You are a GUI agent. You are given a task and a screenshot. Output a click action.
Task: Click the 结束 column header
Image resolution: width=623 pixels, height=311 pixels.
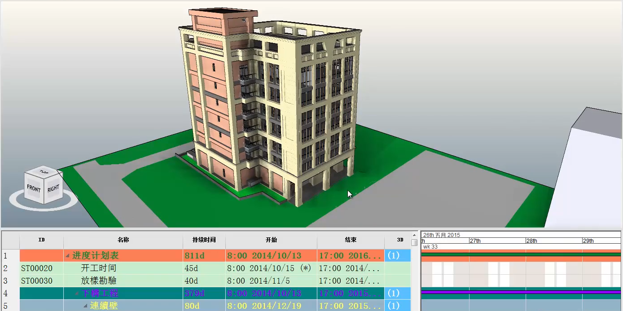tap(351, 240)
